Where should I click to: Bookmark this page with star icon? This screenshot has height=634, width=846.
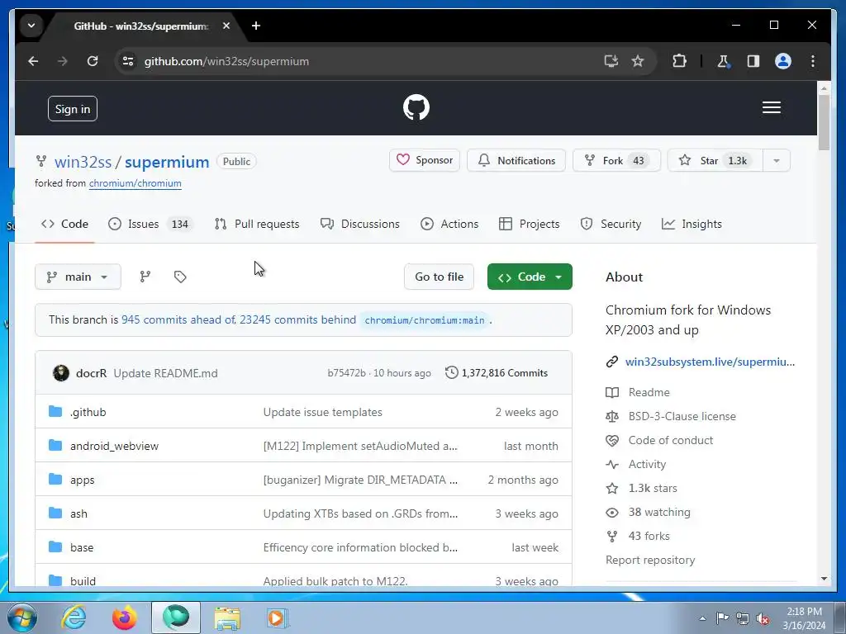click(x=638, y=61)
